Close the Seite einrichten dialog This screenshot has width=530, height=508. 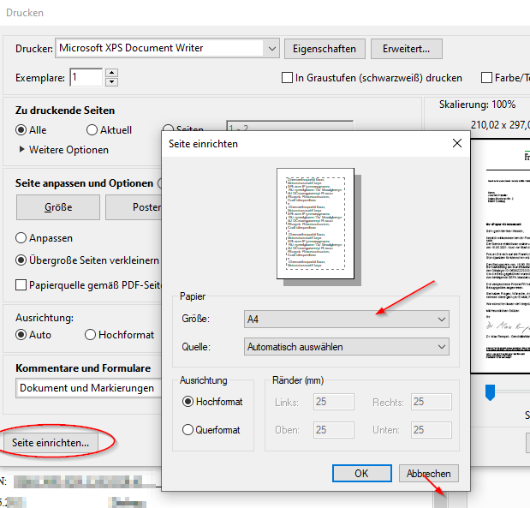[x=457, y=143]
